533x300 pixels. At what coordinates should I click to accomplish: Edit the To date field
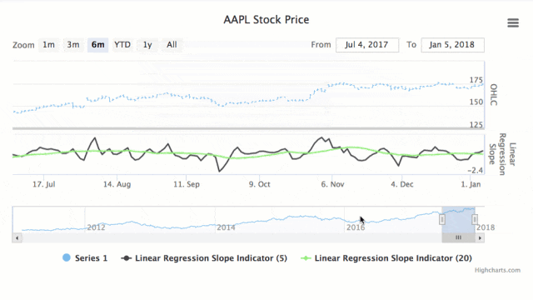(452, 45)
